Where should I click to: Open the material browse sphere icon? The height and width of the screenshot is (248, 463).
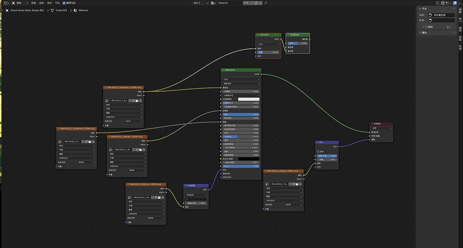coord(214,3)
